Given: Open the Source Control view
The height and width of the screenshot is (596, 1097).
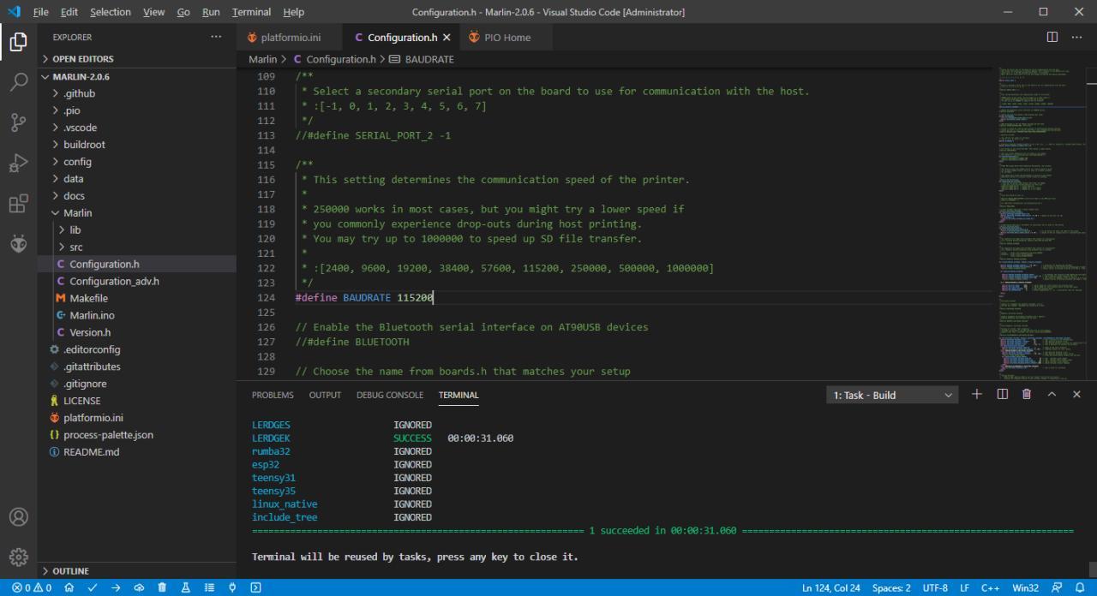Looking at the screenshot, I should coord(19,122).
